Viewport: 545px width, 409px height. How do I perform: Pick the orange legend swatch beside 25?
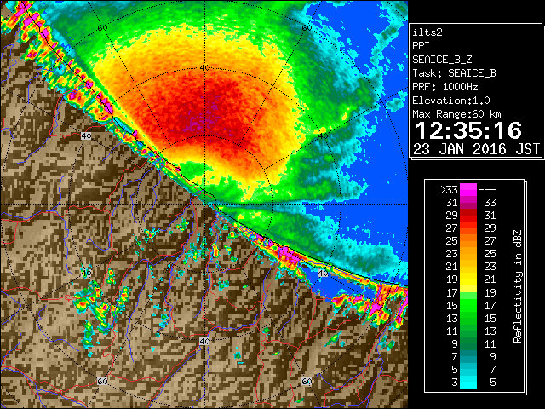(468, 241)
